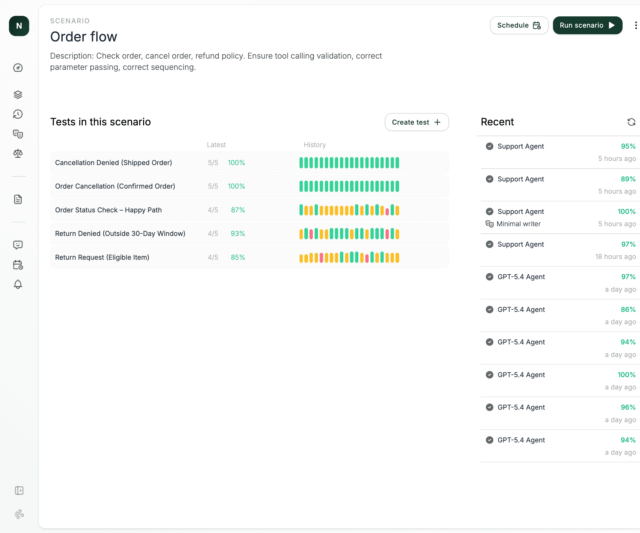Viewport: 640px width, 533px height.
Task: Click the red history bar in Return Request row
Action: (321, 258)
